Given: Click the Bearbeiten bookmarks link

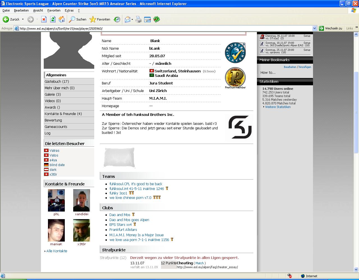Looking at the screenshot, I should (290, 67).
